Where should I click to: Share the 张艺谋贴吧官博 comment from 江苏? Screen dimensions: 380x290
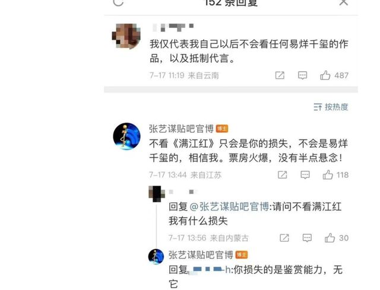tap(283, 175)
